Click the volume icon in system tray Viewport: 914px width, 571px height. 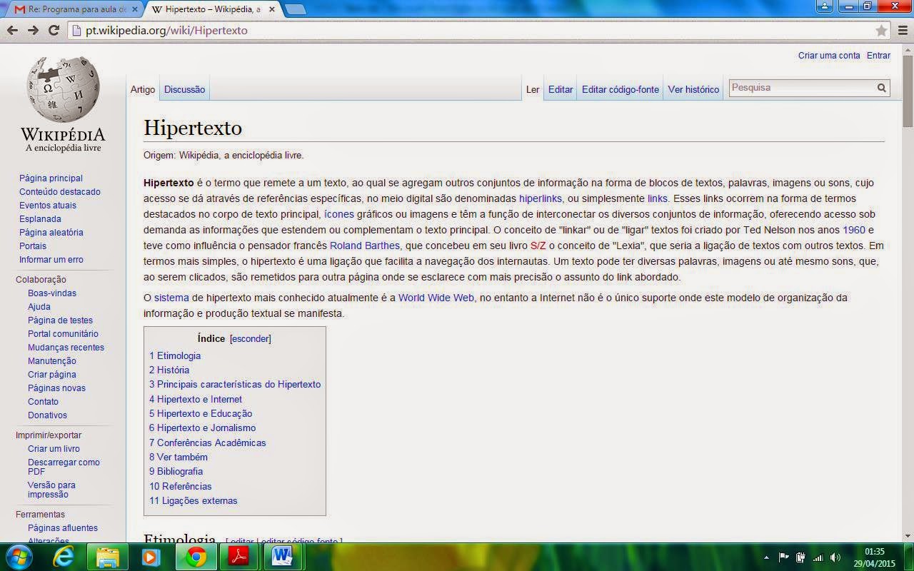point(835,557)
